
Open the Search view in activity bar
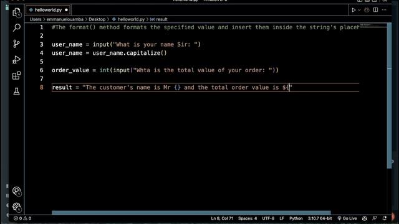point(17,27)
